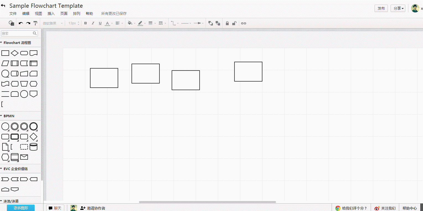Select the flowchart parallelogram data shape
423x211 pixels.
(x=5, y=63)
